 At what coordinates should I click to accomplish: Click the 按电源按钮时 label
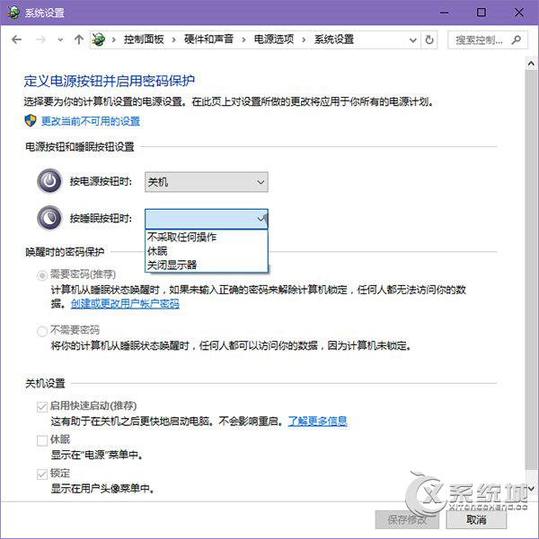(101, 181)
